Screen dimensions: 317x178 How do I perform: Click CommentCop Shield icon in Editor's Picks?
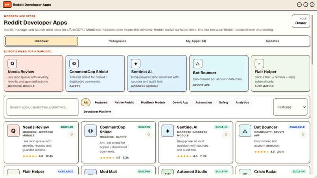[x=74, y=64]
